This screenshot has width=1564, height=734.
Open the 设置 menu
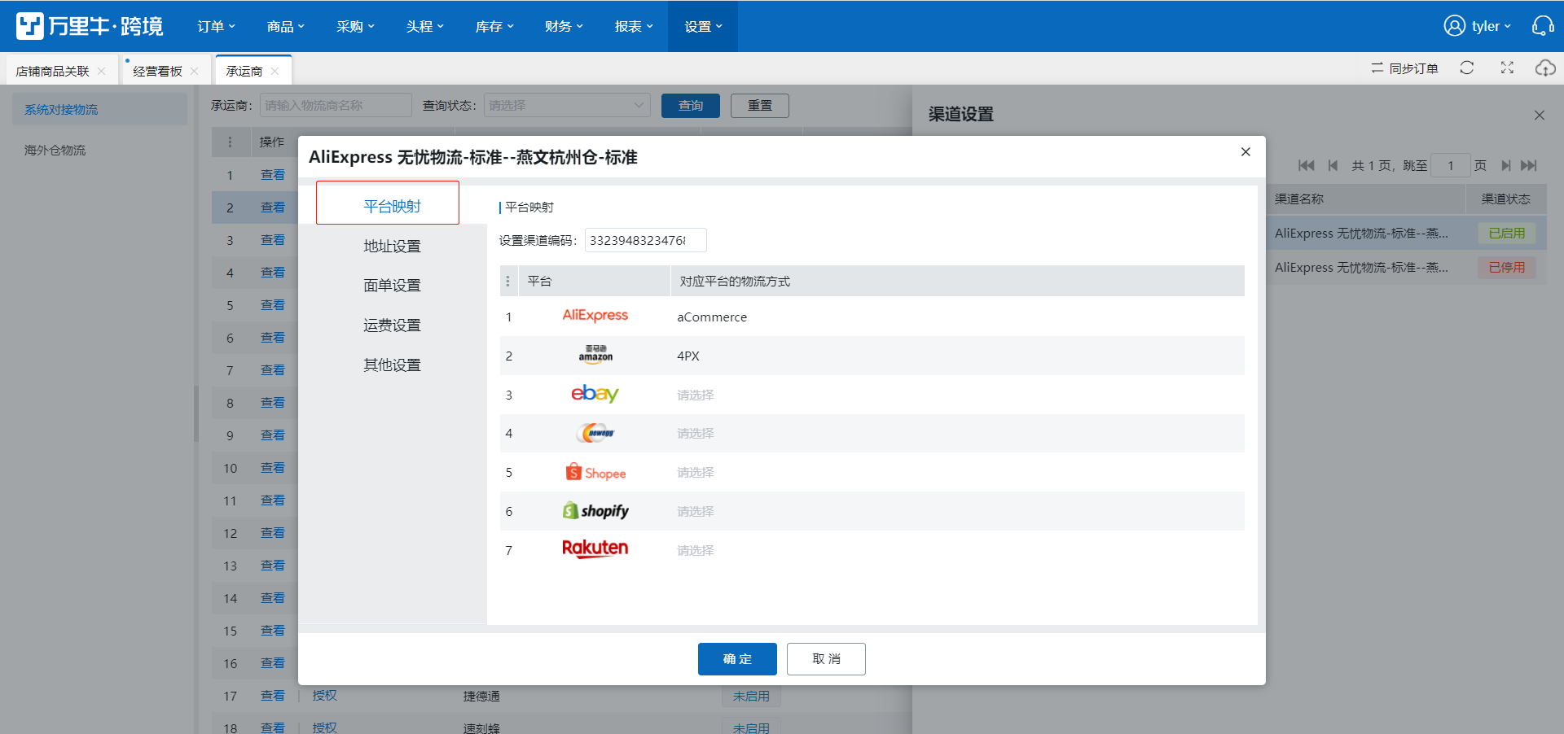pos(703,26)
